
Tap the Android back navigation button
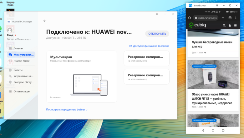pyautogui.click(x=203, y=131)
